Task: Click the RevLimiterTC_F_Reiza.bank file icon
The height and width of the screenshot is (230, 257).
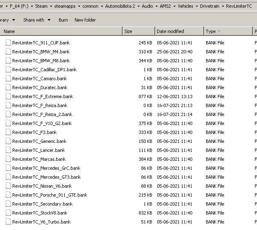Action: point(8,105)
